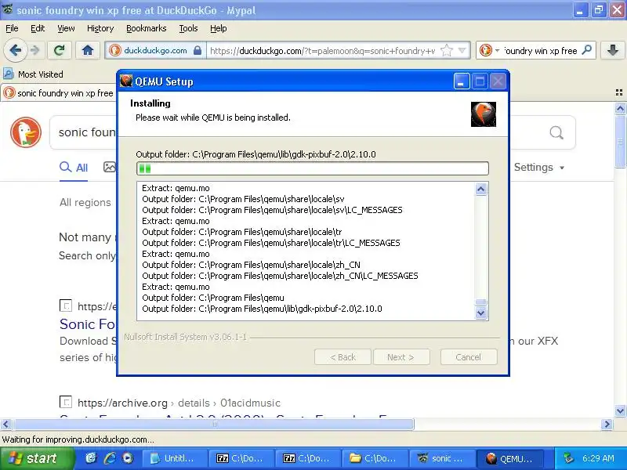Click inside the address bar URL
The image size is (627, 470).
322,51
